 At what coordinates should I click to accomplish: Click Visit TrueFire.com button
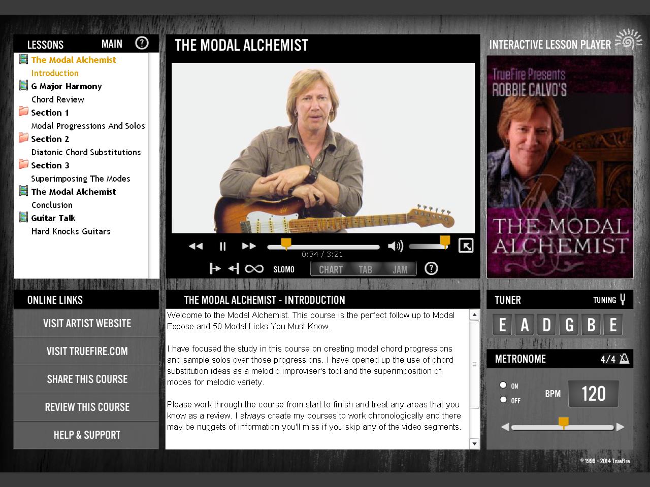pyautogui.click(x=86, y=351)
